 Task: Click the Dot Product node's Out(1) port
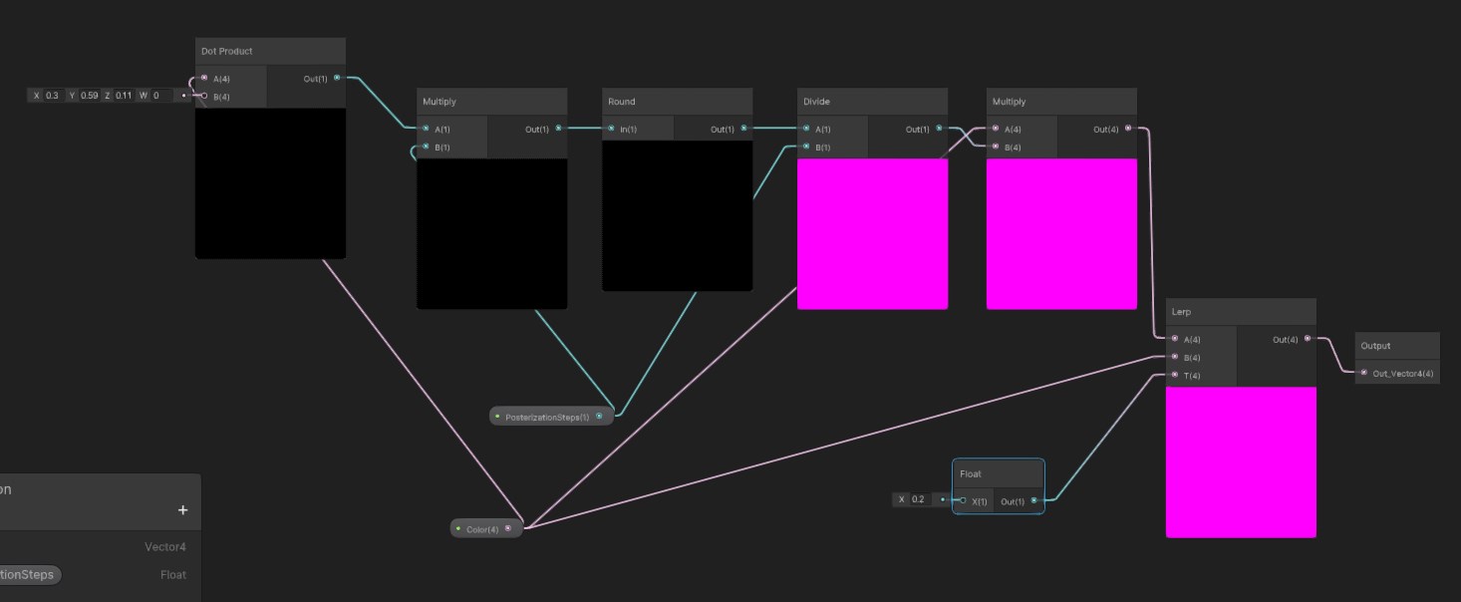pos(337,78)
